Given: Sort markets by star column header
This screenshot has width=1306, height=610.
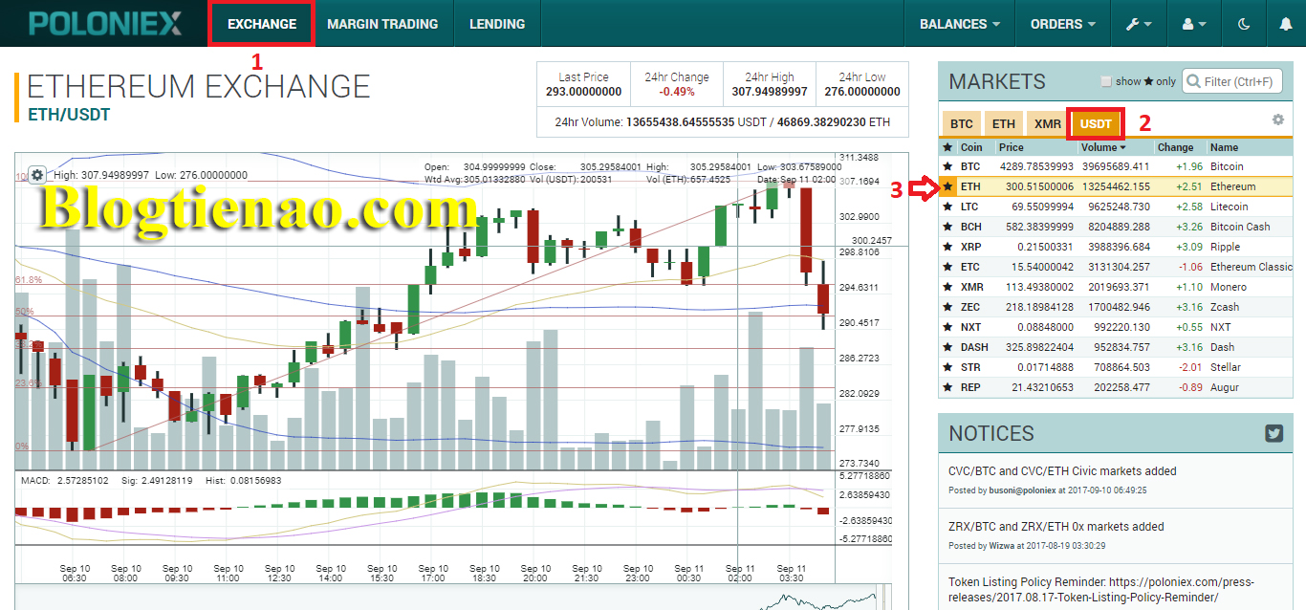Looking at the screenshot, I should pos(947,147).
